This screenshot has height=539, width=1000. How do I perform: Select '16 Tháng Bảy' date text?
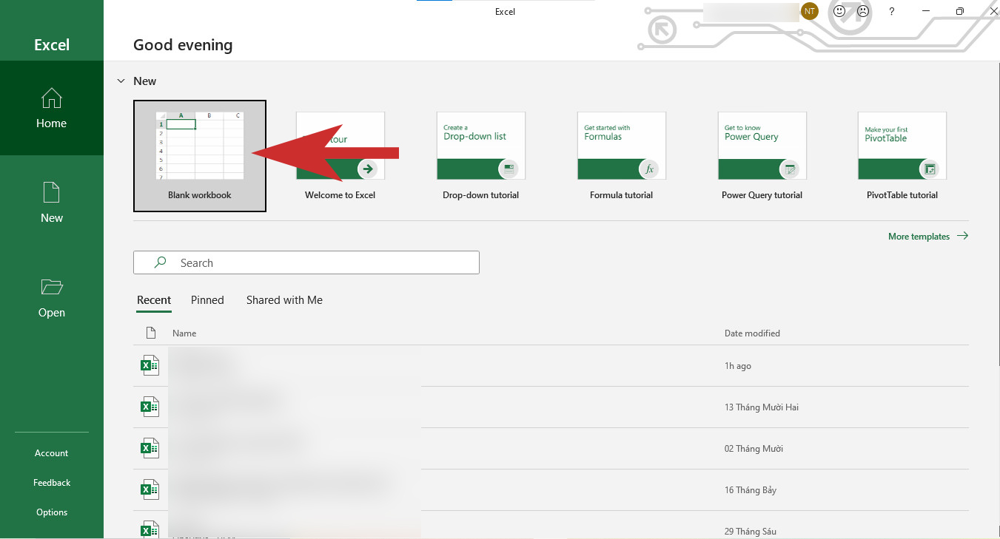(x=750, y=490)
